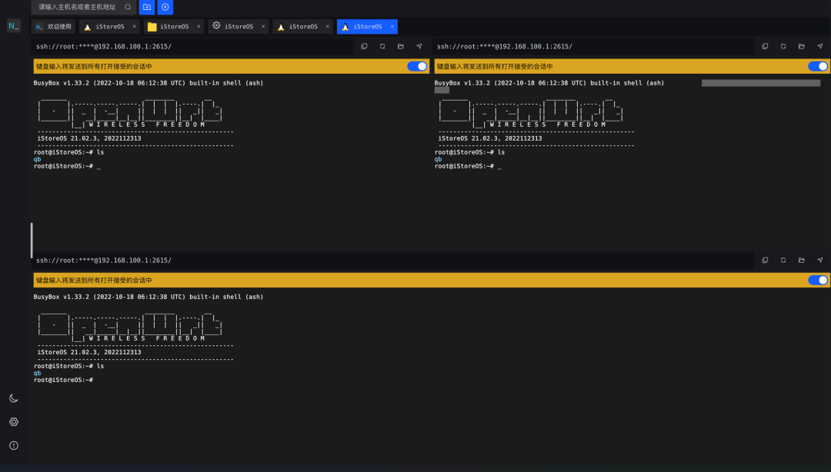Focus the host name or address field
831x472 pixels.
pos(77,7)
